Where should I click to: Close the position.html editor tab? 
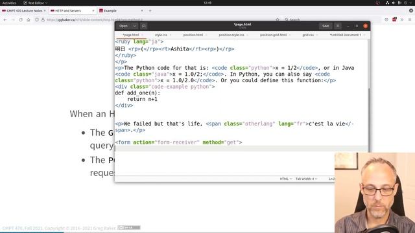[206, 35]
